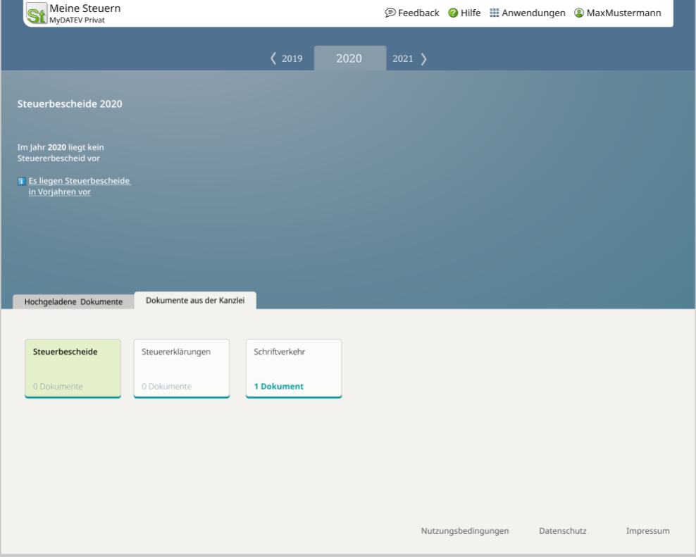Click the green Hilfe question mark icon
Image resolution: width=696 pixels, height=557 pixels.
click(x=453, y=13)
